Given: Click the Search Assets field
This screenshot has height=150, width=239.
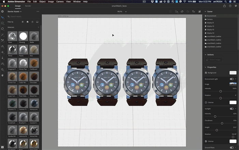Looking at the screenshot, I should click(23, 16).
